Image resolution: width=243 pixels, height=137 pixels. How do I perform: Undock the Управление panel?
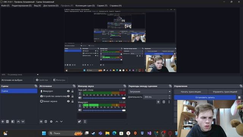click(241, 86)
